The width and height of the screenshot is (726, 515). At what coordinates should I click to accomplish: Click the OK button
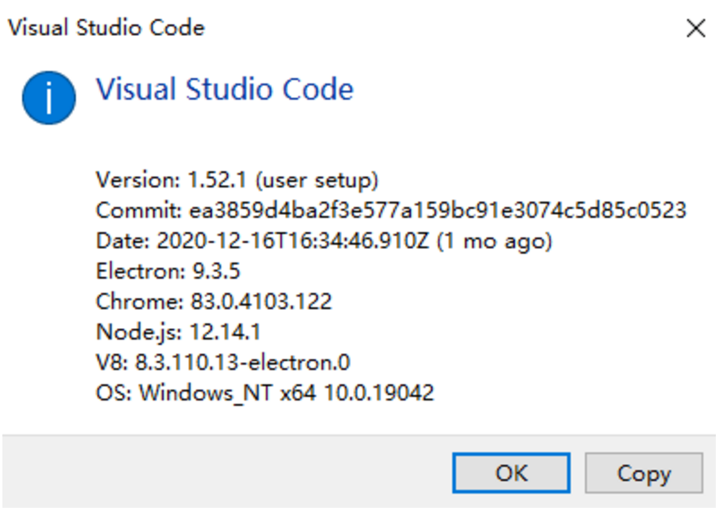point(511,473)
